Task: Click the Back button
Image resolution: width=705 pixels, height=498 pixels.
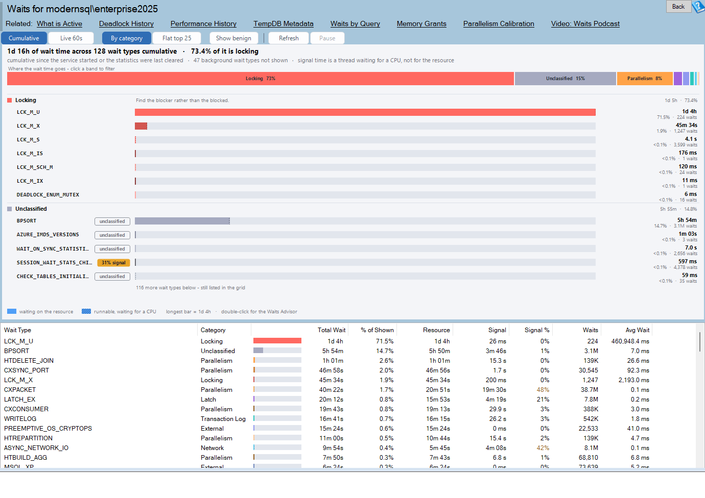Action: pyautogui.click(x=678, y=7)
